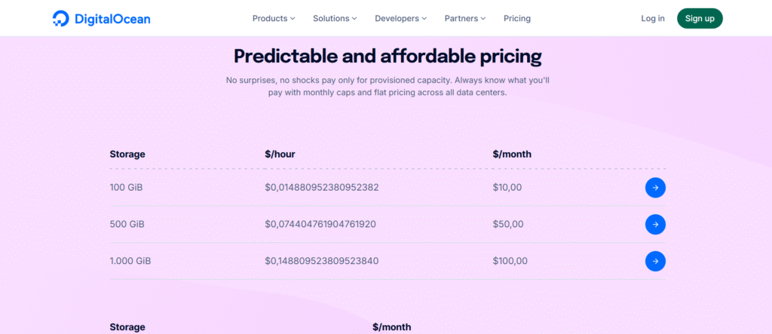
Task: Click the $100,00 monthly price
Action: pos(510,261)
